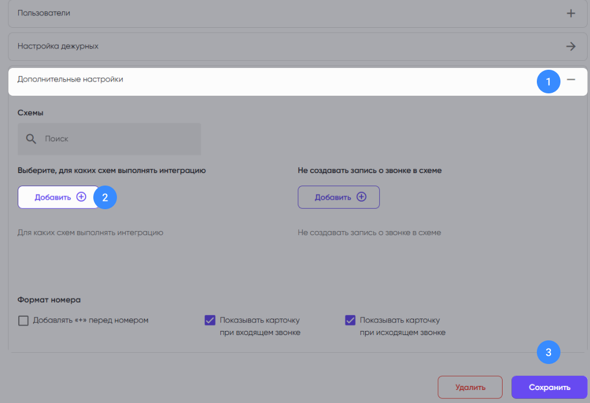Click Добавить under integration schemes

click(58, 197)
